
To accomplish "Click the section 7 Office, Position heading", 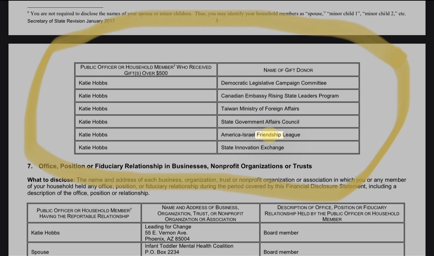I will pos(175,166).
